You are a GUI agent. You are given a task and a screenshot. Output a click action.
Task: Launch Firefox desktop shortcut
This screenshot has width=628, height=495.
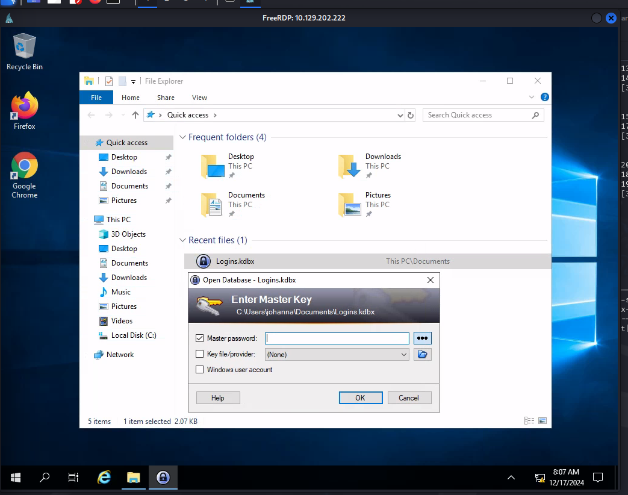[x=25, y=111]
